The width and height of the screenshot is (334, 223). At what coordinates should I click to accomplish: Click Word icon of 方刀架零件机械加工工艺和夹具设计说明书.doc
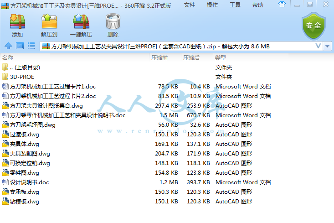coord(5,115)
